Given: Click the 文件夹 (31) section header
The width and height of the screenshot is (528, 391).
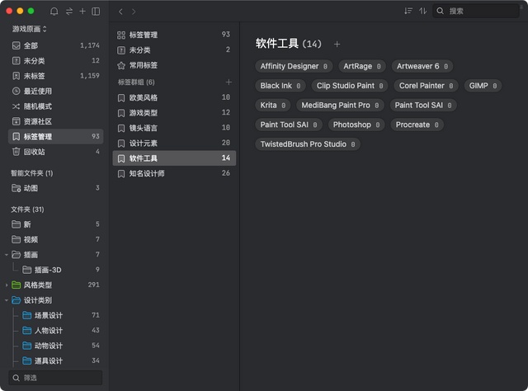Looking at the screenshot, I should 27,210.
